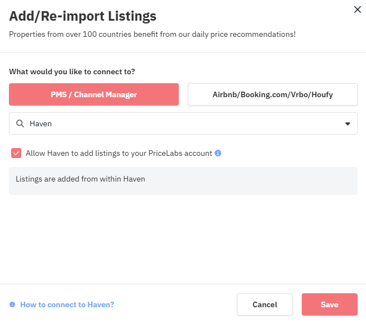Click the empty area below the Haven notice
366x324 pixels.
tap(183, 239)
